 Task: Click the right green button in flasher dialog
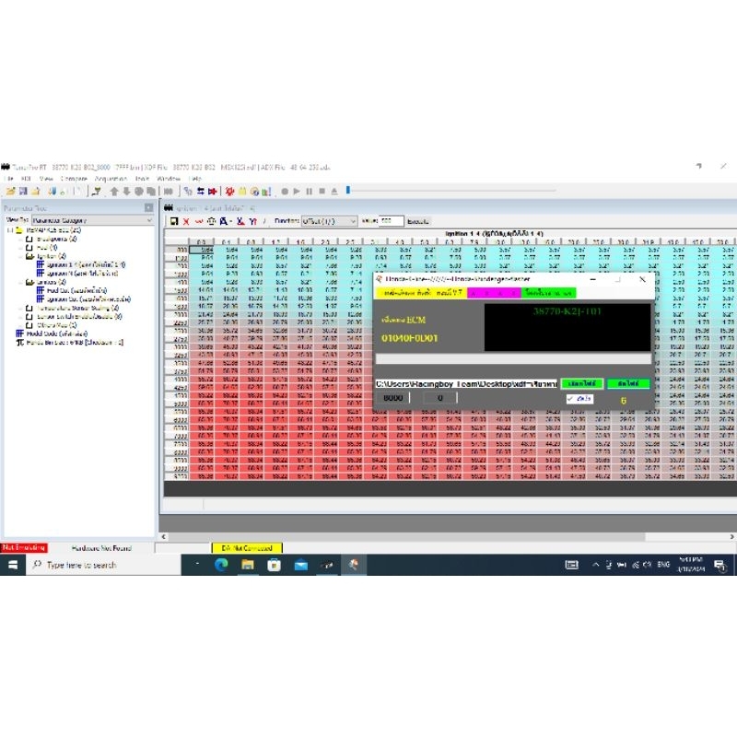coord(628,383)
